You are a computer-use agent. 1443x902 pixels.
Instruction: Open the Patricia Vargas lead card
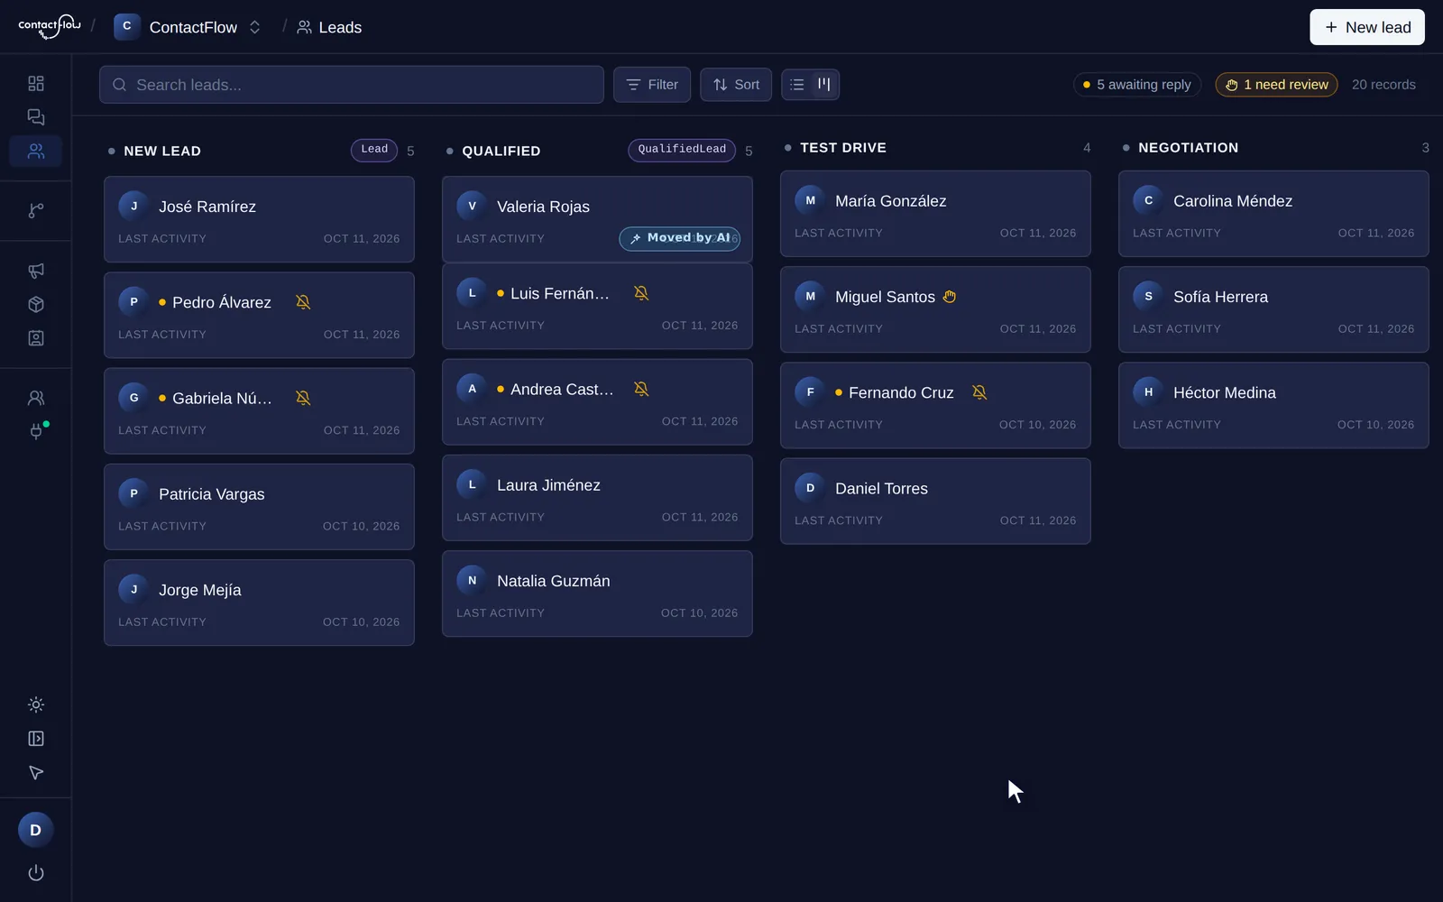259,507
